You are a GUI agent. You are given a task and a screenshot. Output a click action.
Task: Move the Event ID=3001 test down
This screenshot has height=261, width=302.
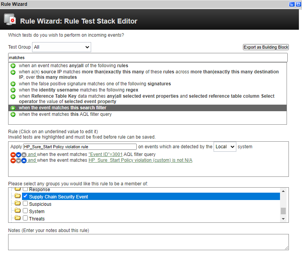pos(19,155)
